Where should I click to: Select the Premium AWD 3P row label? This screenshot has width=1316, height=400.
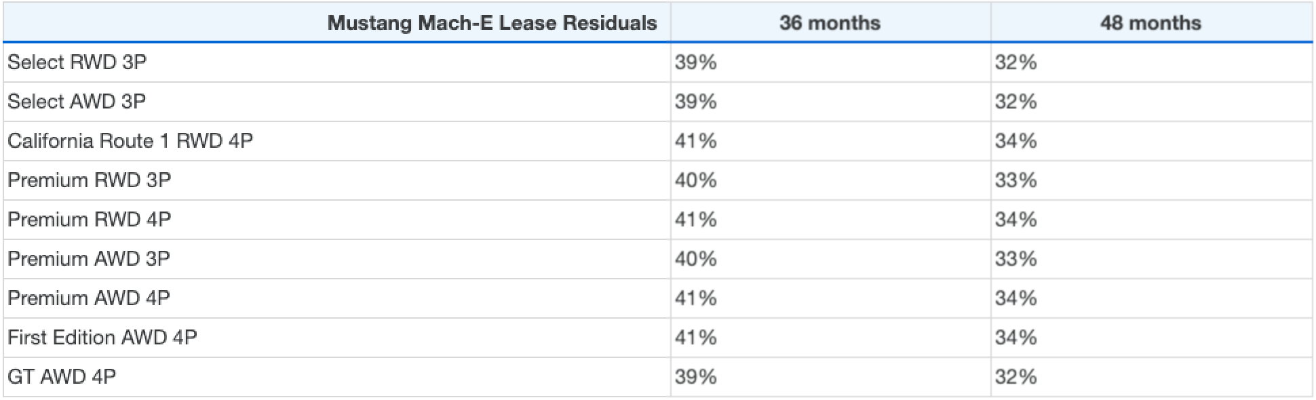click(89, 259)
